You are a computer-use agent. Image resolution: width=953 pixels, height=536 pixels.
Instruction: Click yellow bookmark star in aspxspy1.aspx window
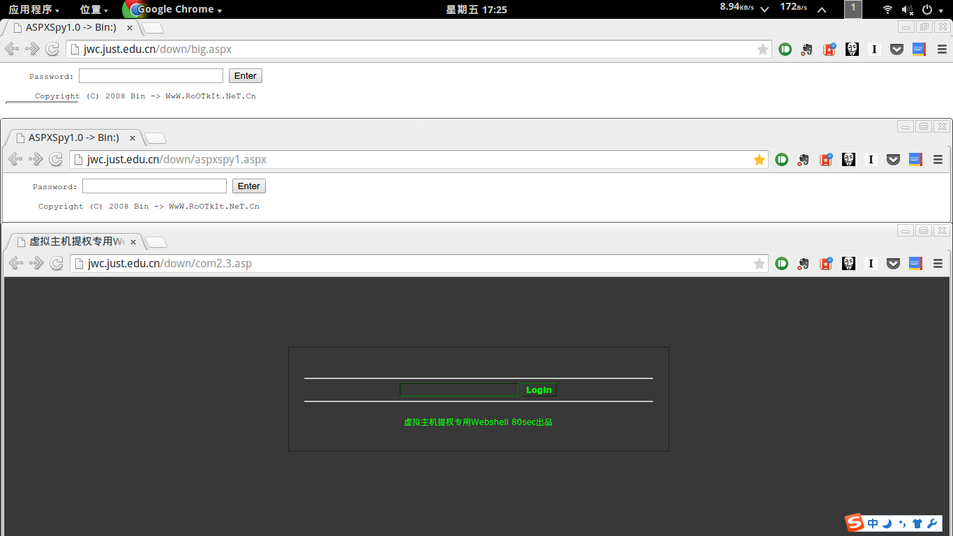pyautogui.click(x=759, y=159)
